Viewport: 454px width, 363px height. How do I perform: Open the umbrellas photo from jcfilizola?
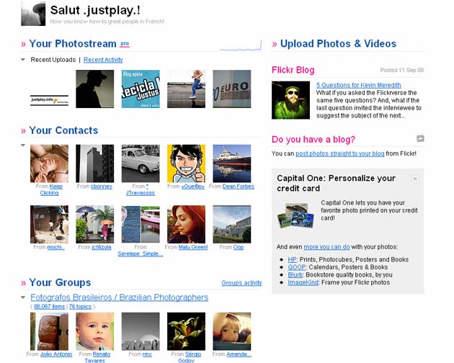tap(95, 224)
